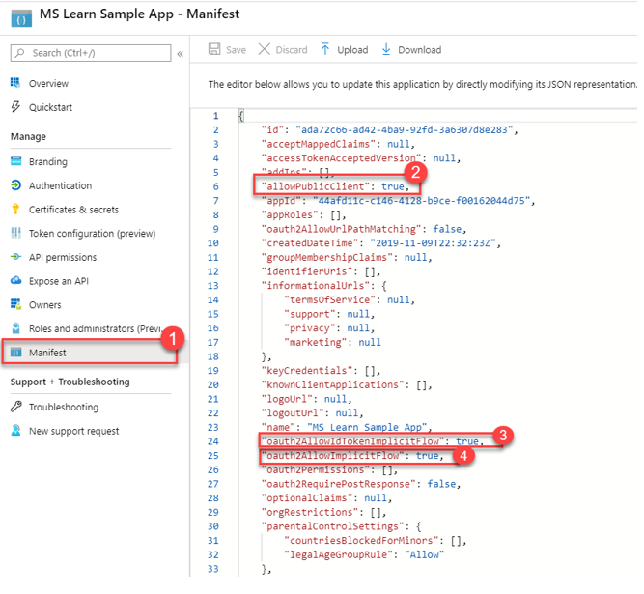
Task: Open Roles and administrators (Preview)
Action: pos(97,328)
